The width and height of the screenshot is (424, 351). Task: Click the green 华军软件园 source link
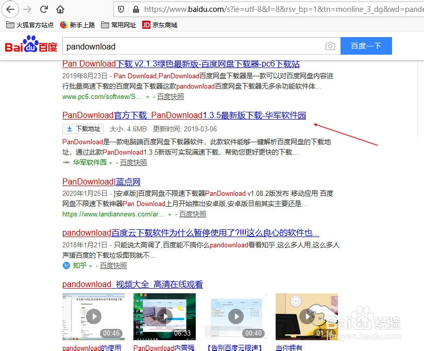pos(90,162)
